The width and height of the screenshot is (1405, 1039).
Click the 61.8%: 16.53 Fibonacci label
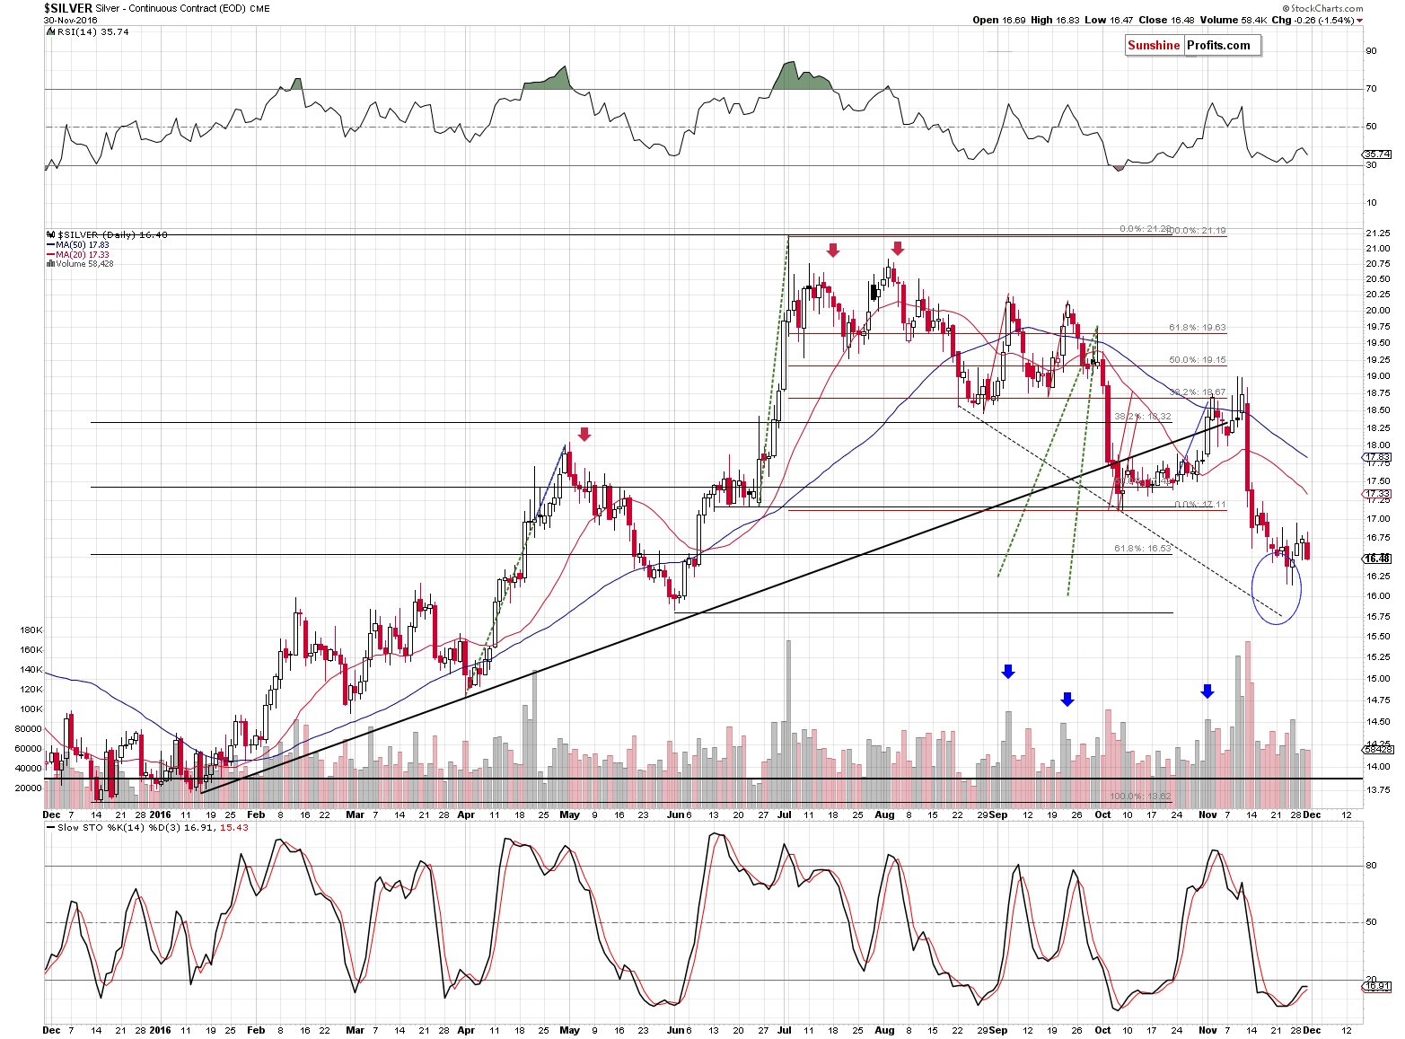click(x=1143, y=548)
